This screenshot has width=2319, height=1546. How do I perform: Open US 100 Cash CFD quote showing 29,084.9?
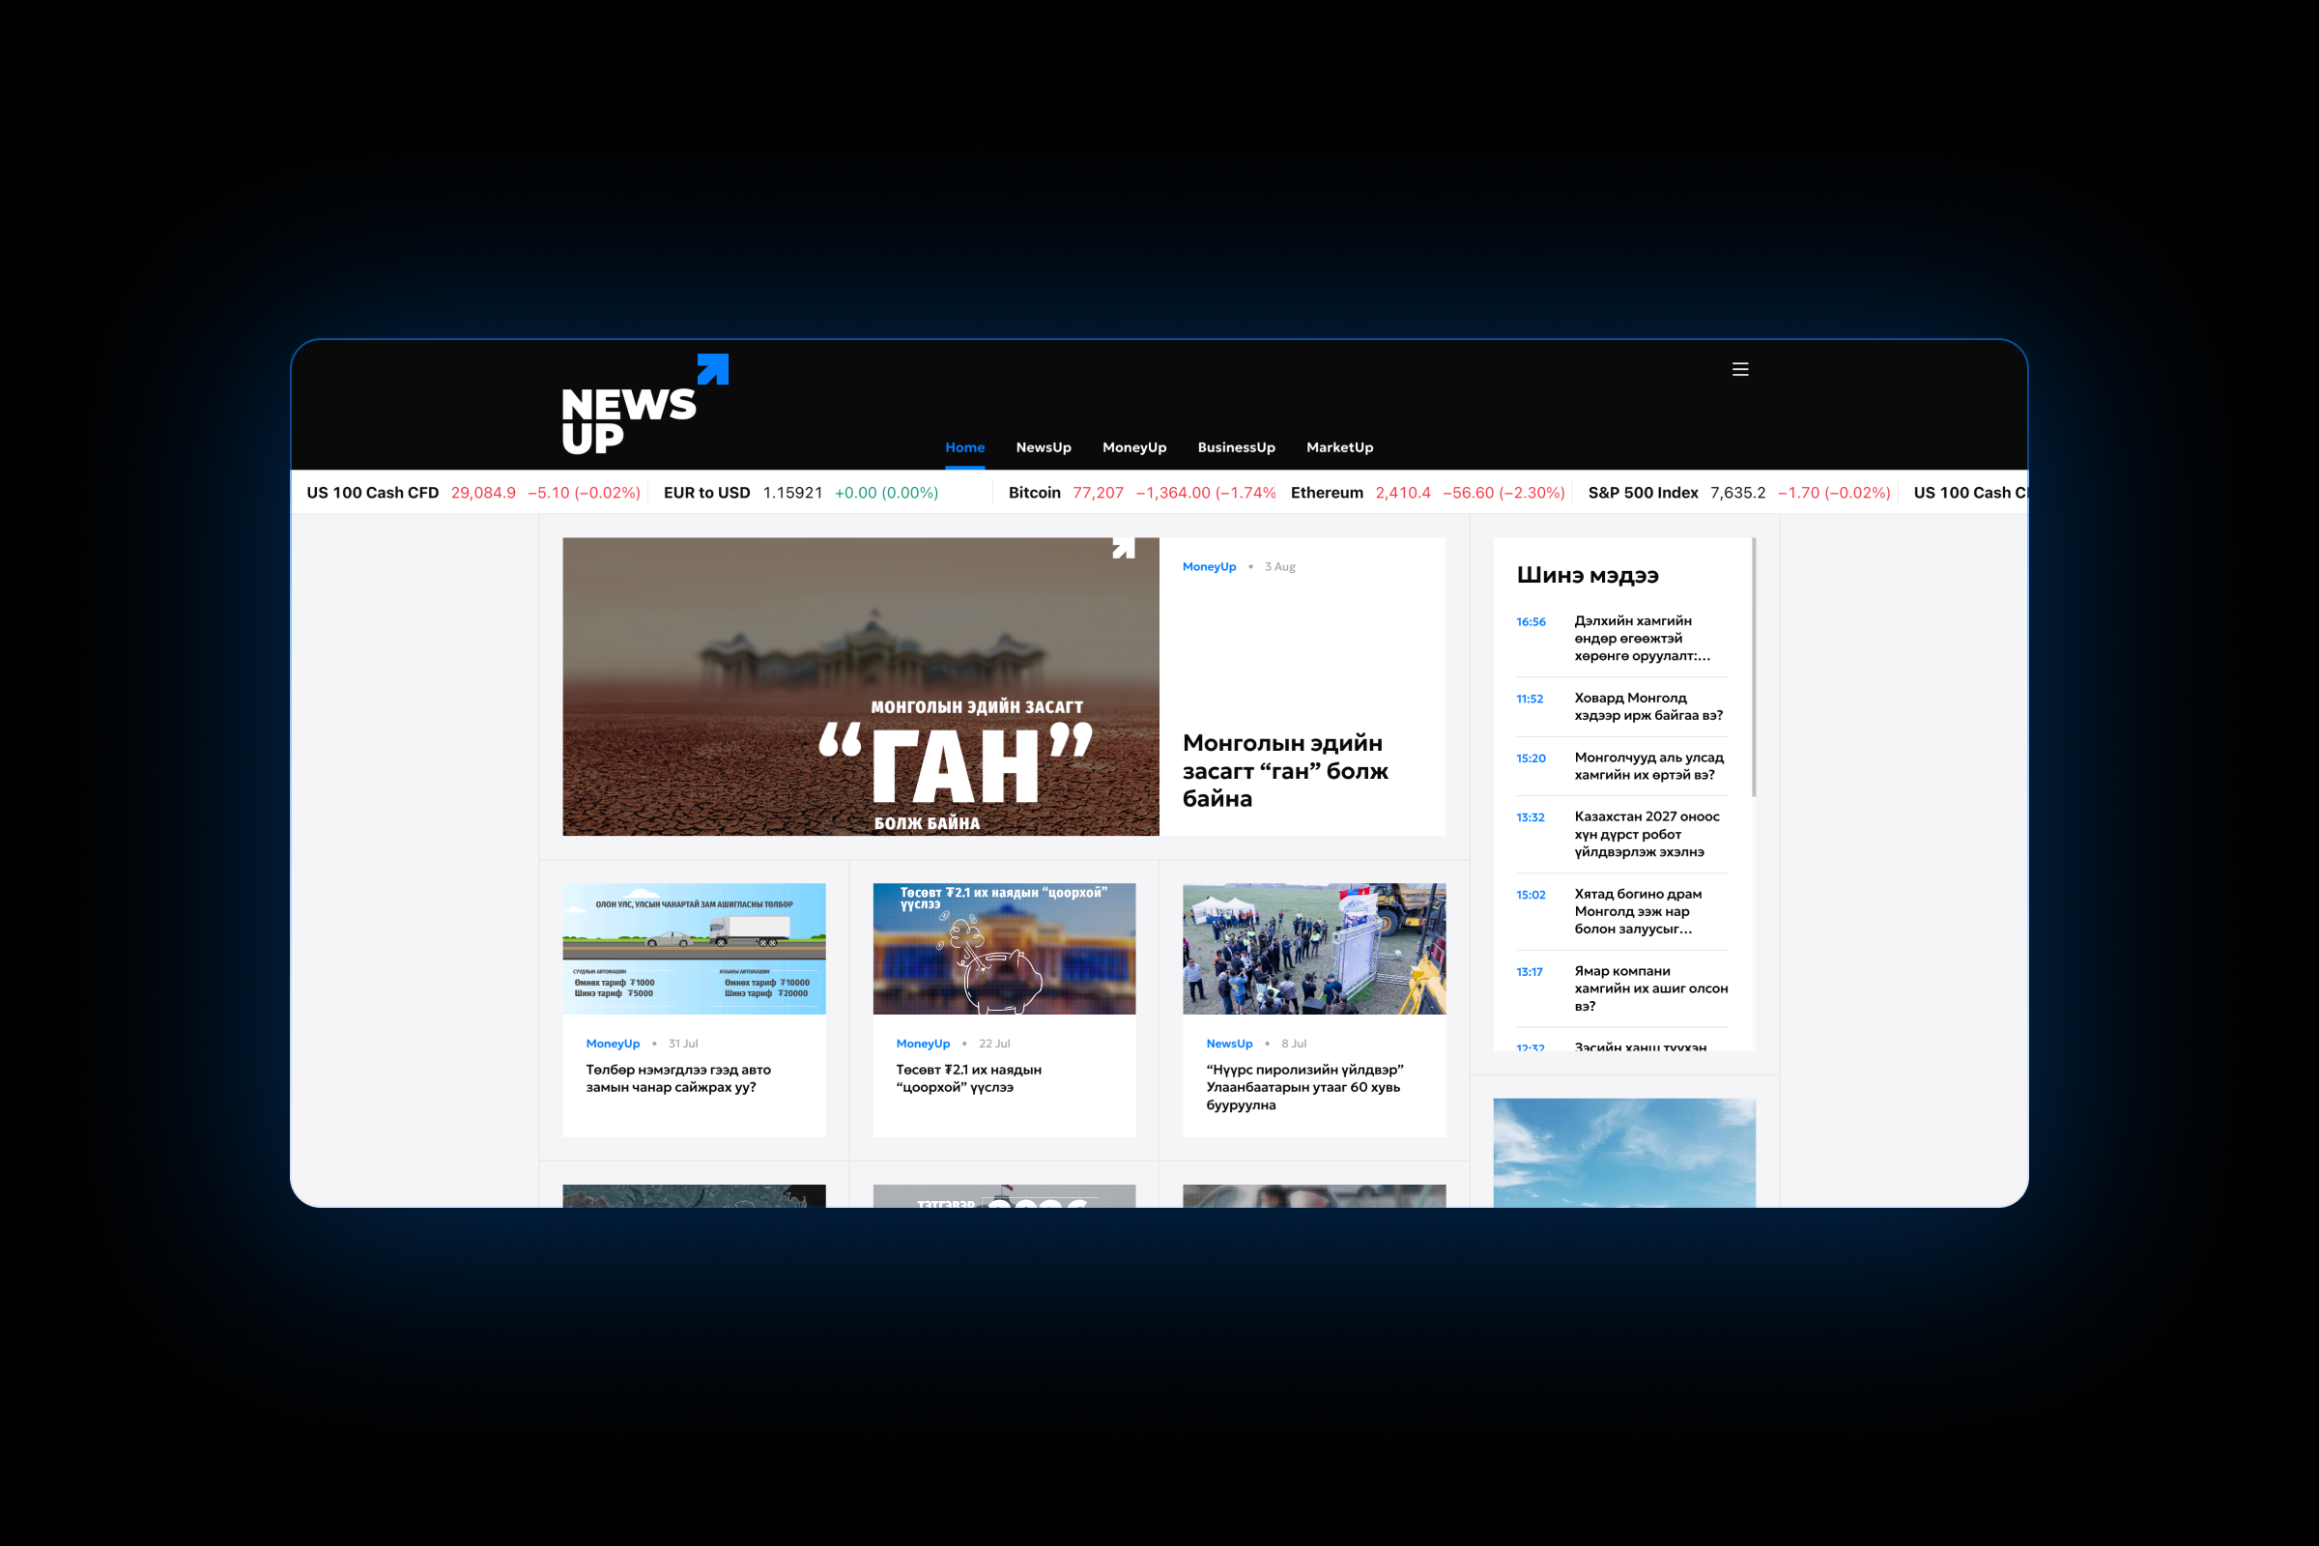coord(473,493)
